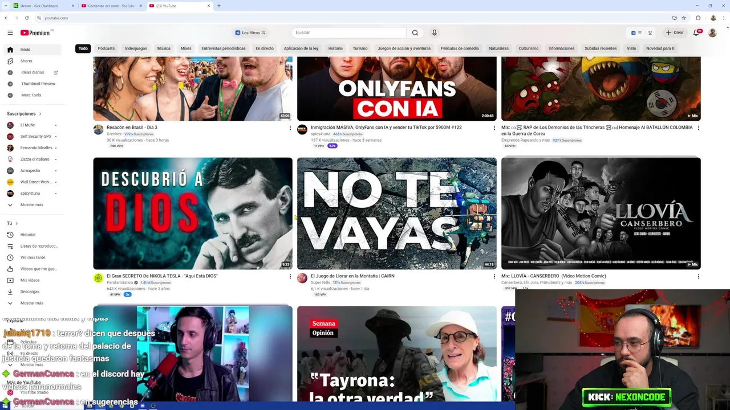Open Ideas diarias in the sidebar

(33, 72)
